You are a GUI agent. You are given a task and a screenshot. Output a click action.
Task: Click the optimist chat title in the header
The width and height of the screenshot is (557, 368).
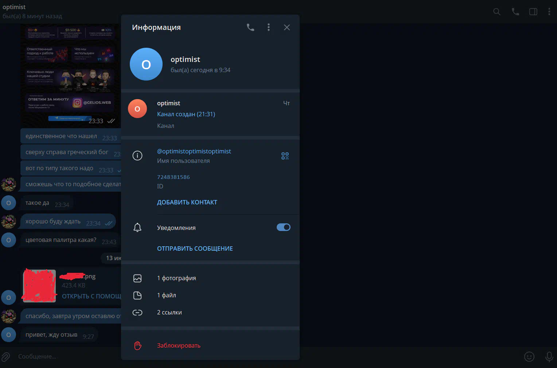pyautogui.click(x=14, y=7)
